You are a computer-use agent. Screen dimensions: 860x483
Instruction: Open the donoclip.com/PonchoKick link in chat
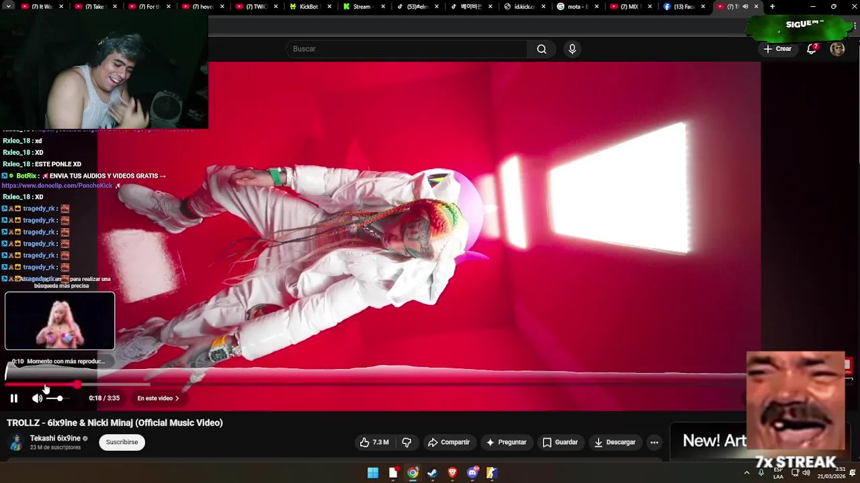click(57, 186)
